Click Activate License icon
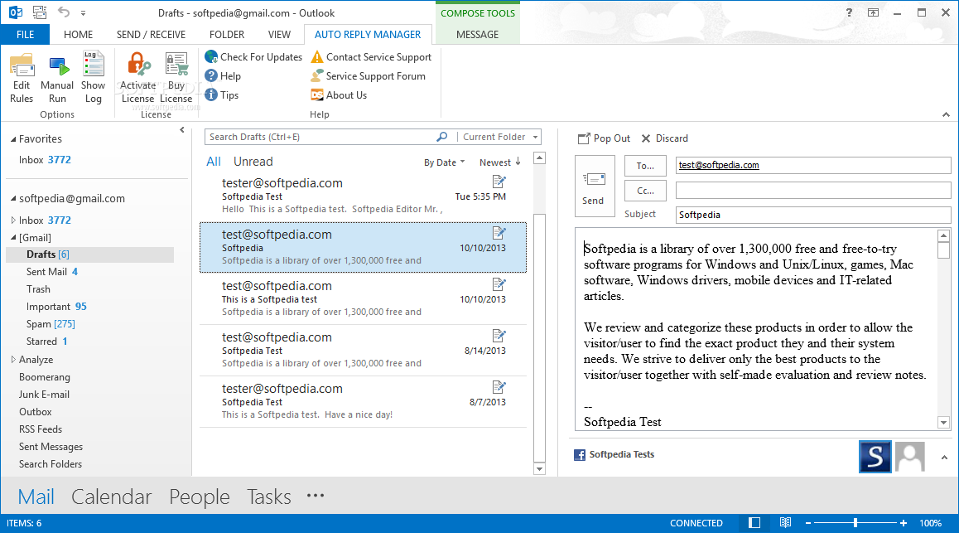 pyautogui.click(x=137, y=65)
